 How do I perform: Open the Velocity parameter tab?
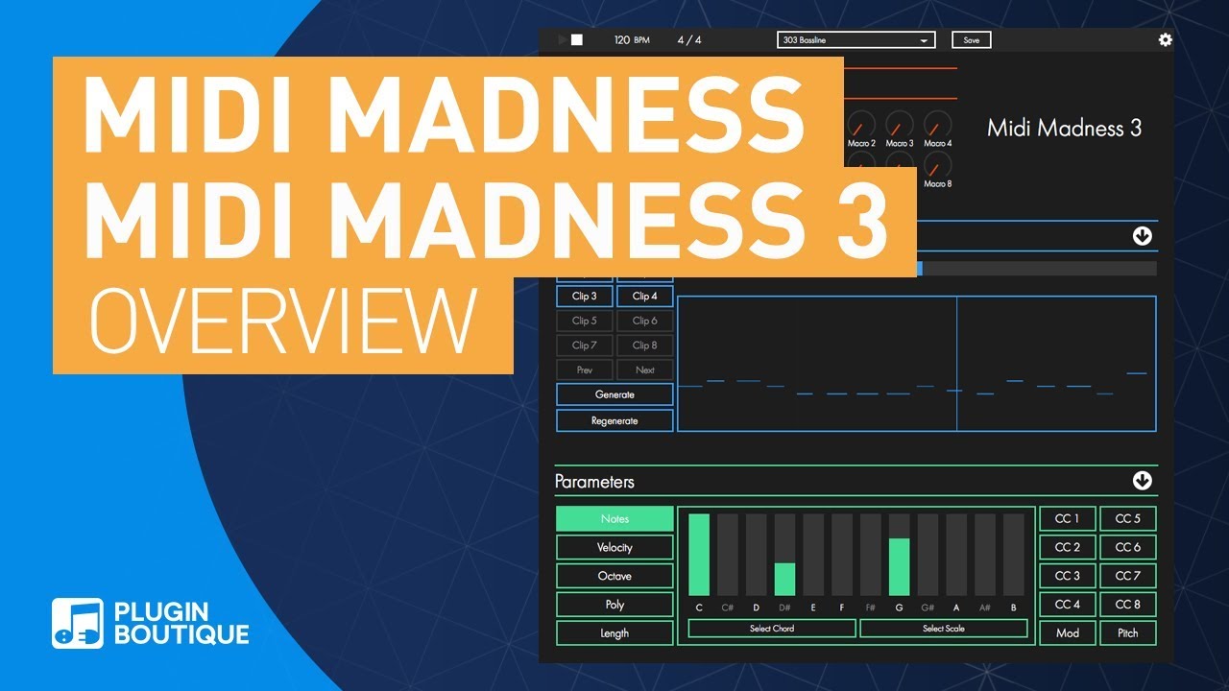pyautogui.click(x=614, y=547)
